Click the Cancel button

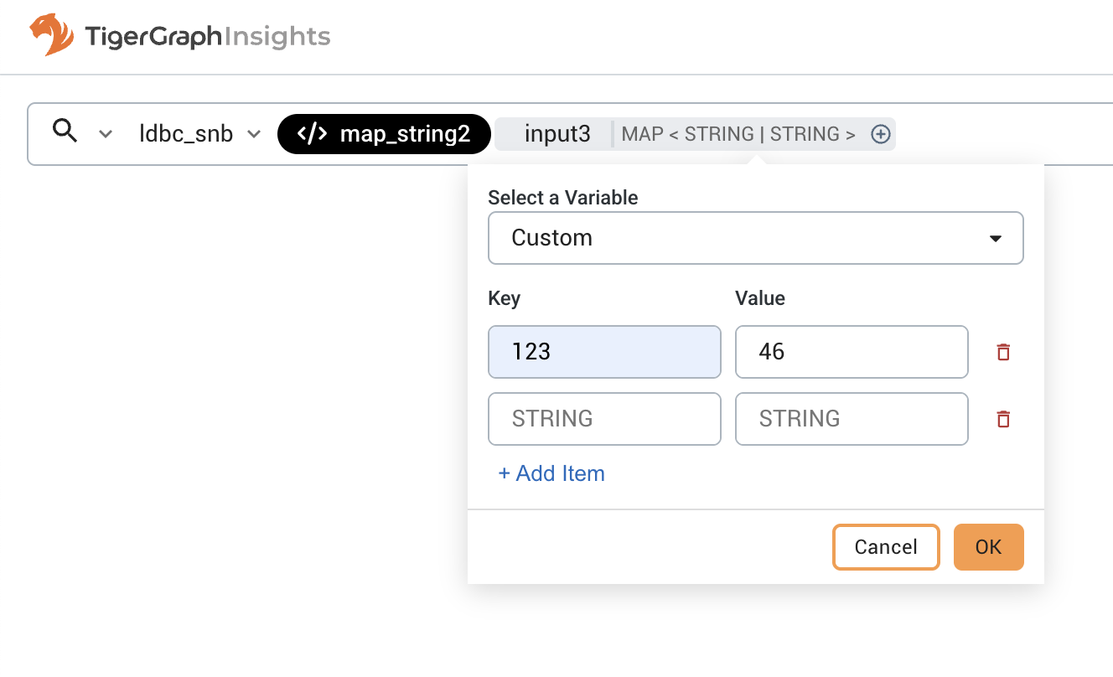[x=886, y=547]
